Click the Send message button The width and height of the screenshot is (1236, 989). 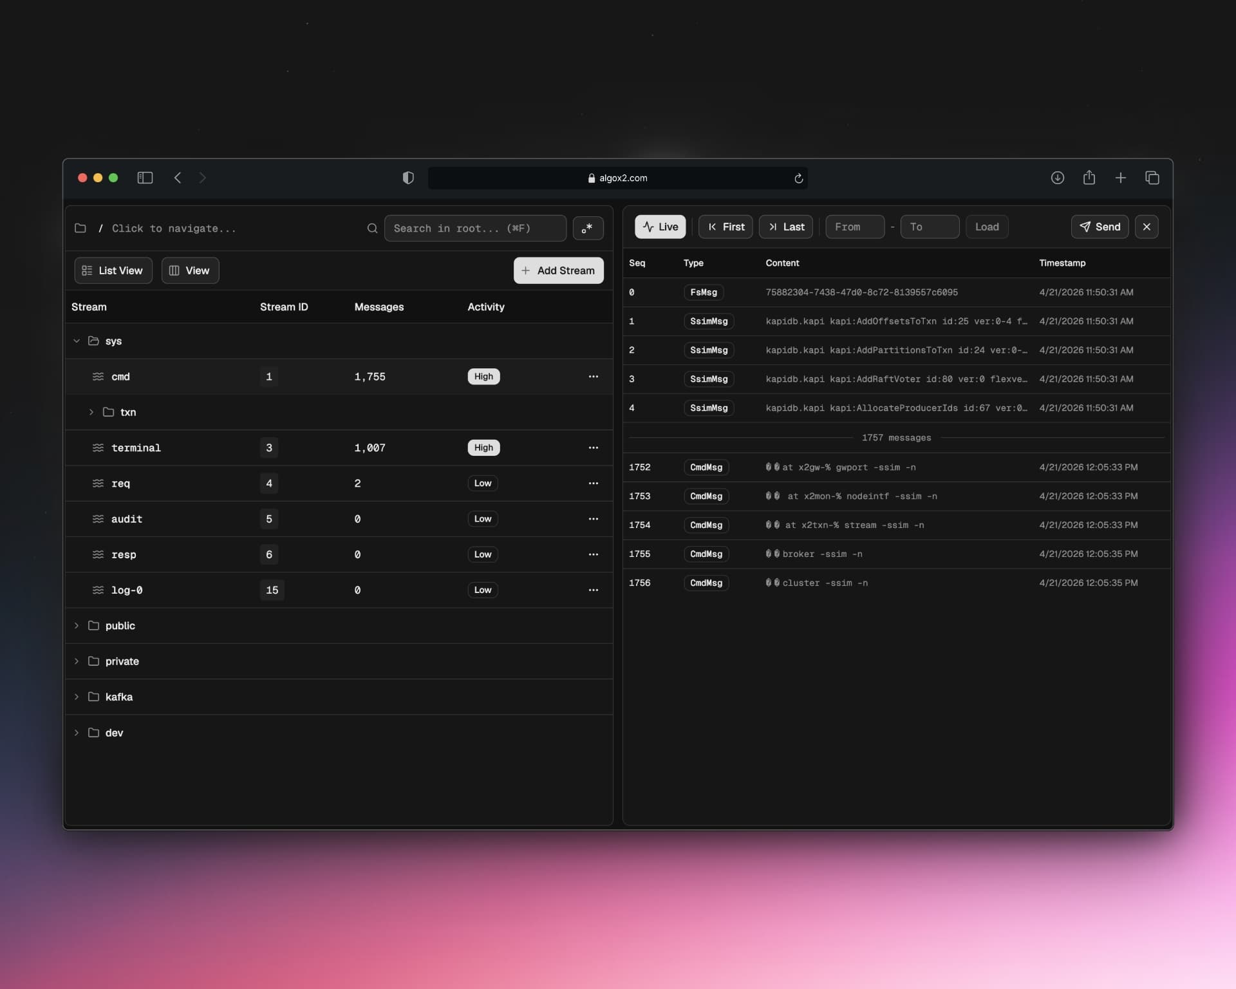(x=1100, y=227)
